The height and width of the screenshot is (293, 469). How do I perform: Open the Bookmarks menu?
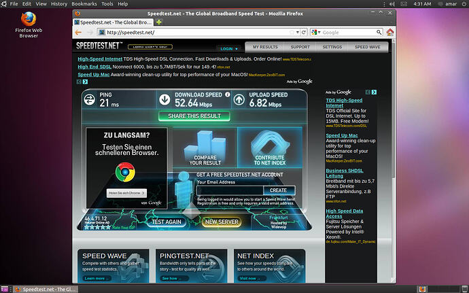pos(84,4)
